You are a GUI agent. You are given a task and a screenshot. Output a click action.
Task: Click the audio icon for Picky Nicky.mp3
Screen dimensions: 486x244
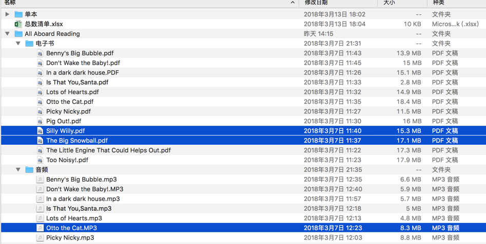[x=40, y=238]
